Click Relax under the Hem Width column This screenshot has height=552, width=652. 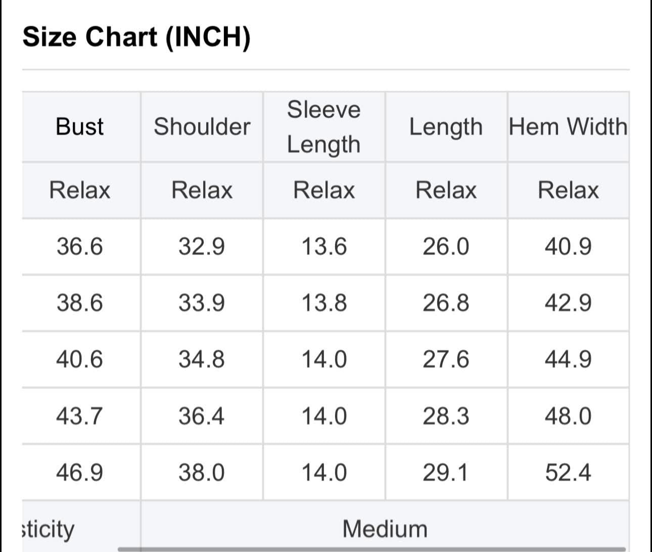[x=568, y=191]
